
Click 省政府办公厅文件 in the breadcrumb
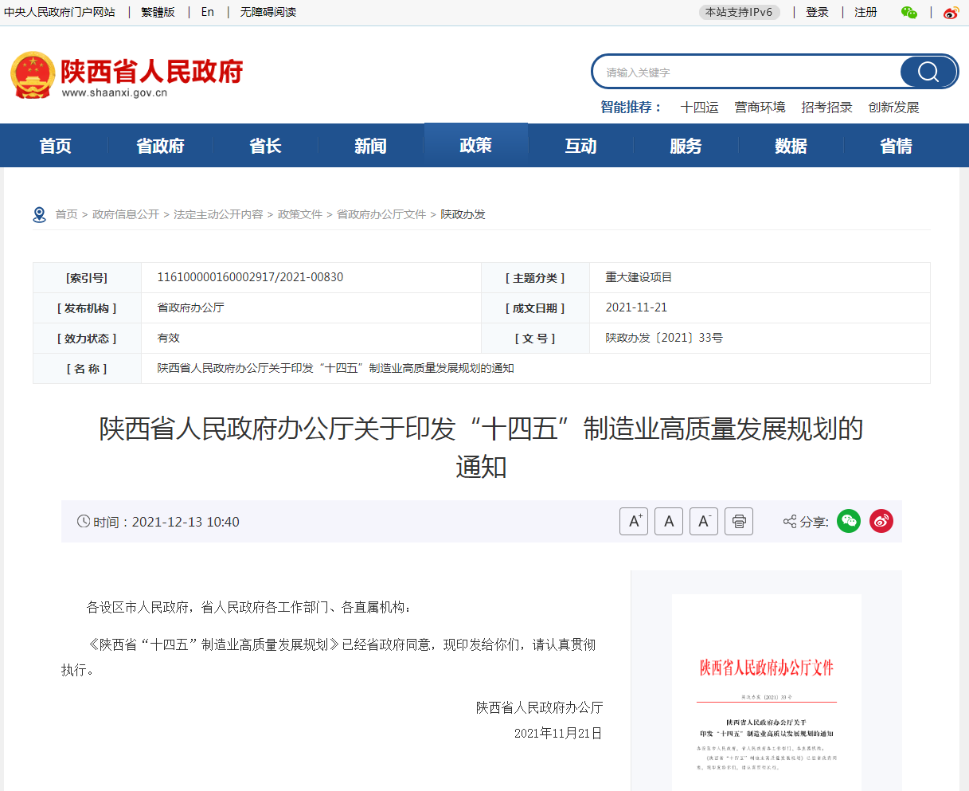click(381, 215)
